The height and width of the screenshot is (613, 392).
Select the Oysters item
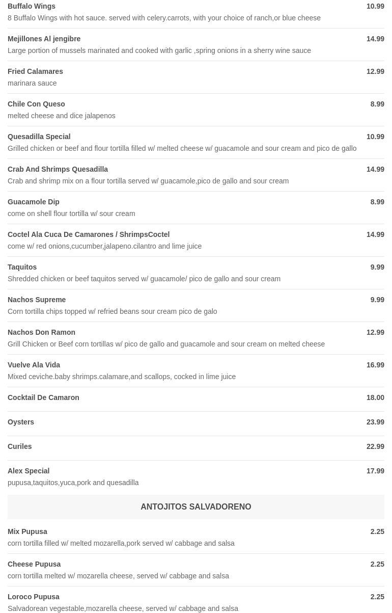[21, 422]
